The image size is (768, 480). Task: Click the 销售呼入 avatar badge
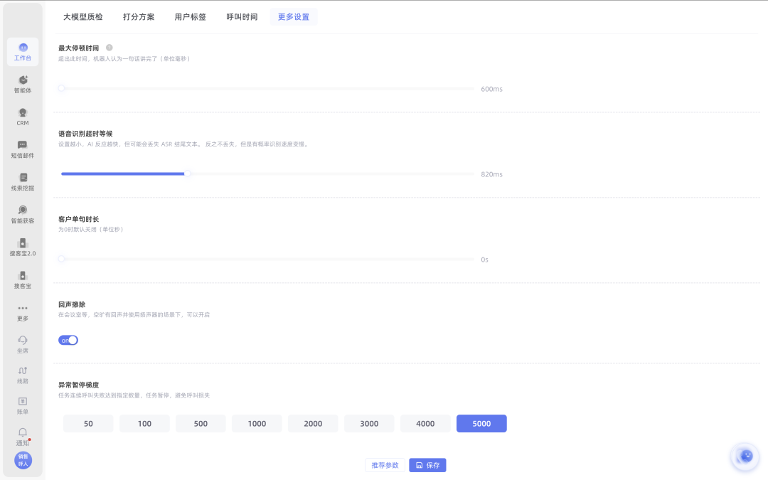point(23,460)
